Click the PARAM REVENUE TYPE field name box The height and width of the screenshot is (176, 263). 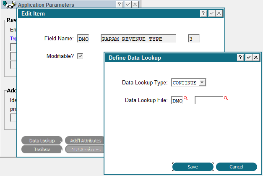tap(138, 39)
